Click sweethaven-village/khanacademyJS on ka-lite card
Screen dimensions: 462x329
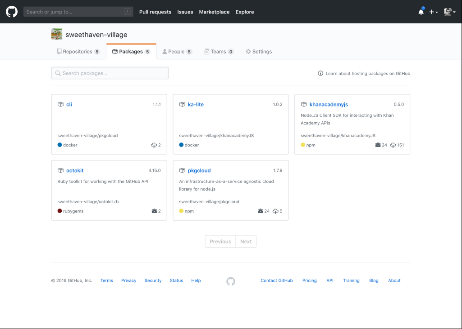pyautogui.click(x=216, y=136)
